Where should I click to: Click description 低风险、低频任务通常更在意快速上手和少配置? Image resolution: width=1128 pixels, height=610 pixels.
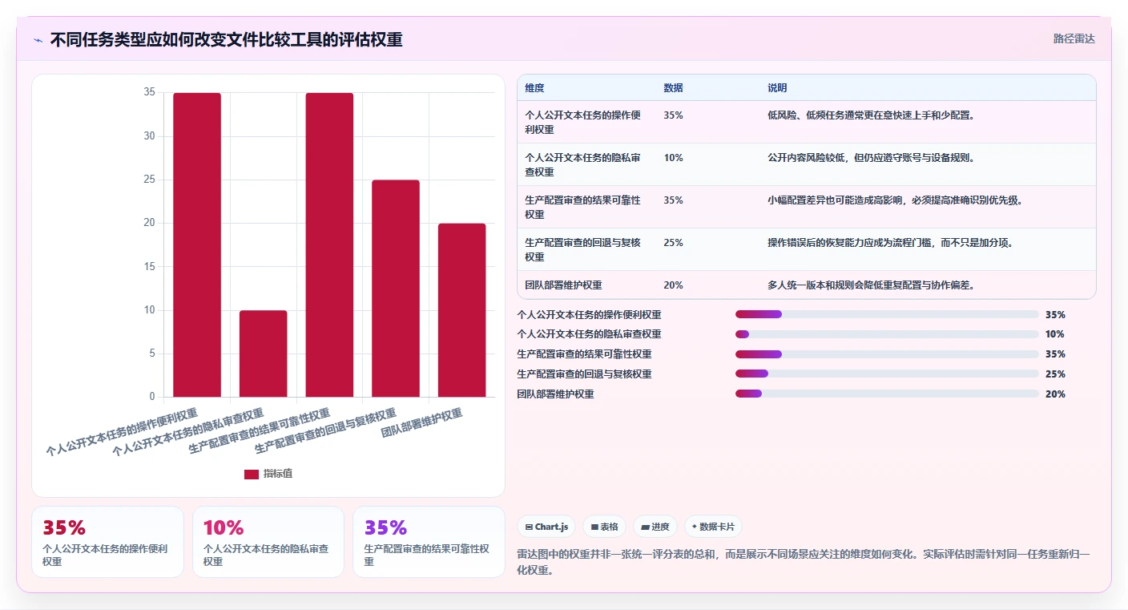[x=871, y=115]
